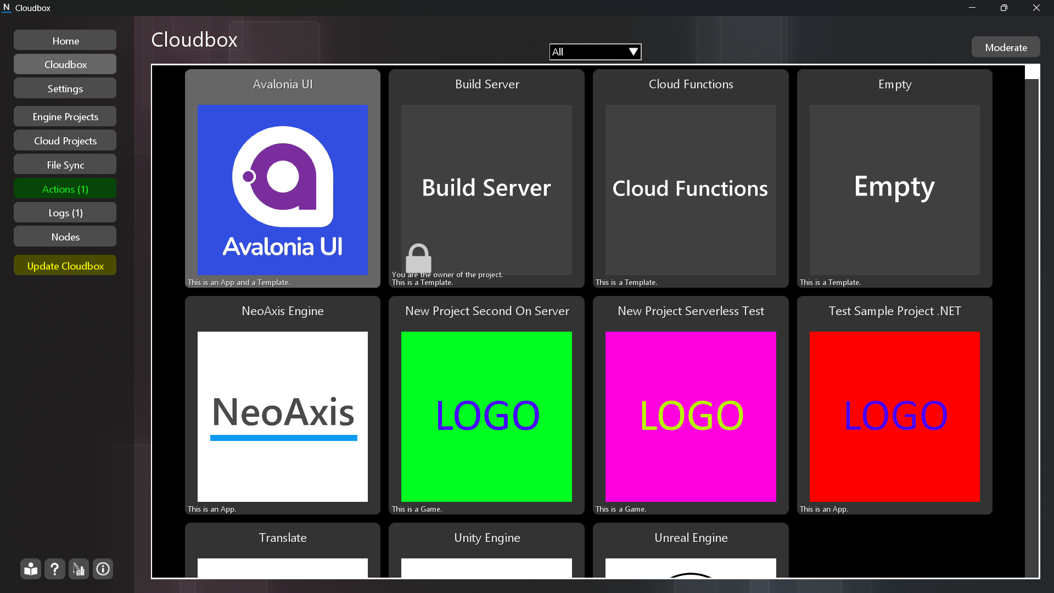Open the NeoAxis Engine project thumbnail

[283, 417]
